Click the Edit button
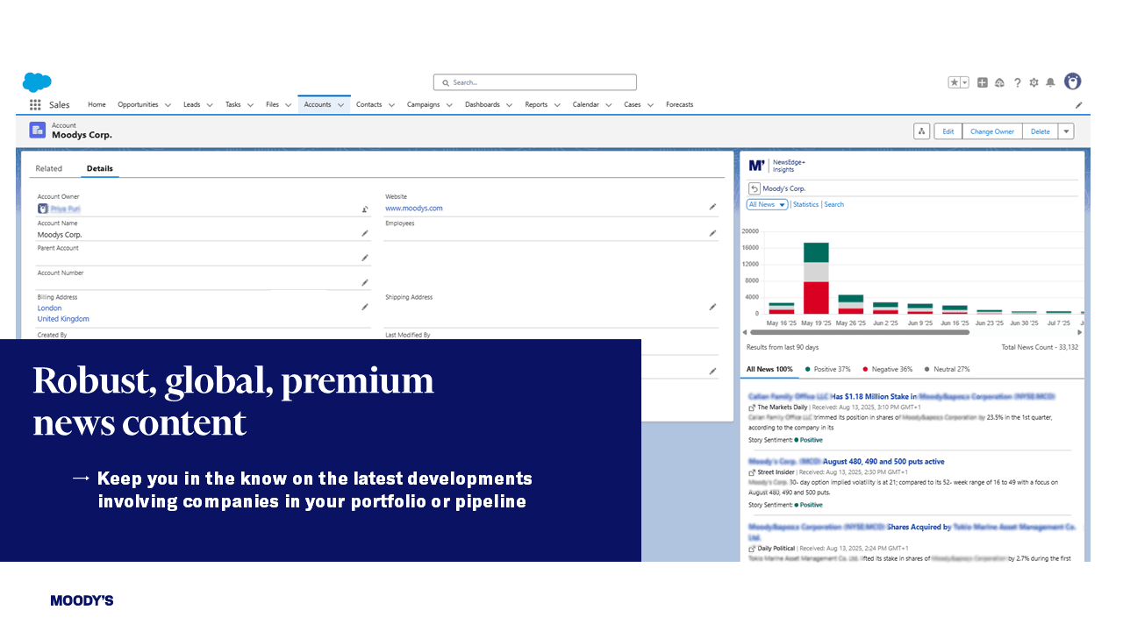1123x631 pixels. tap(948, 131)
